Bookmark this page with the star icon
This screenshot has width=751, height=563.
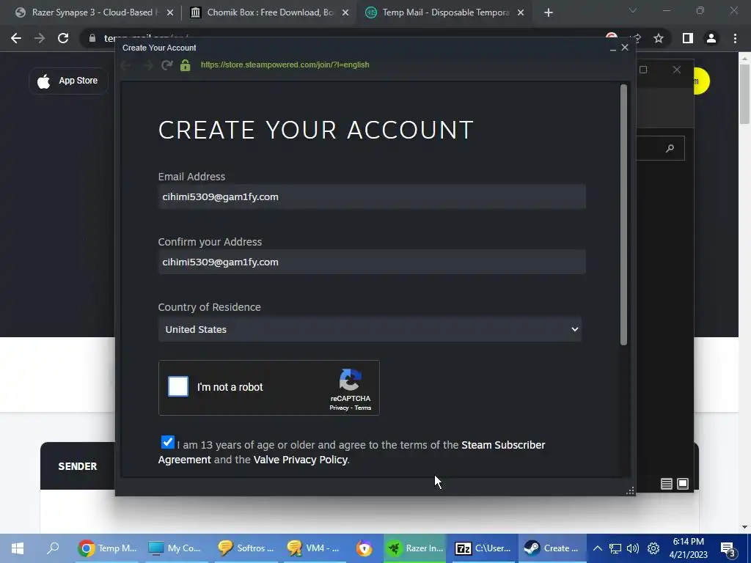(659, 38)
